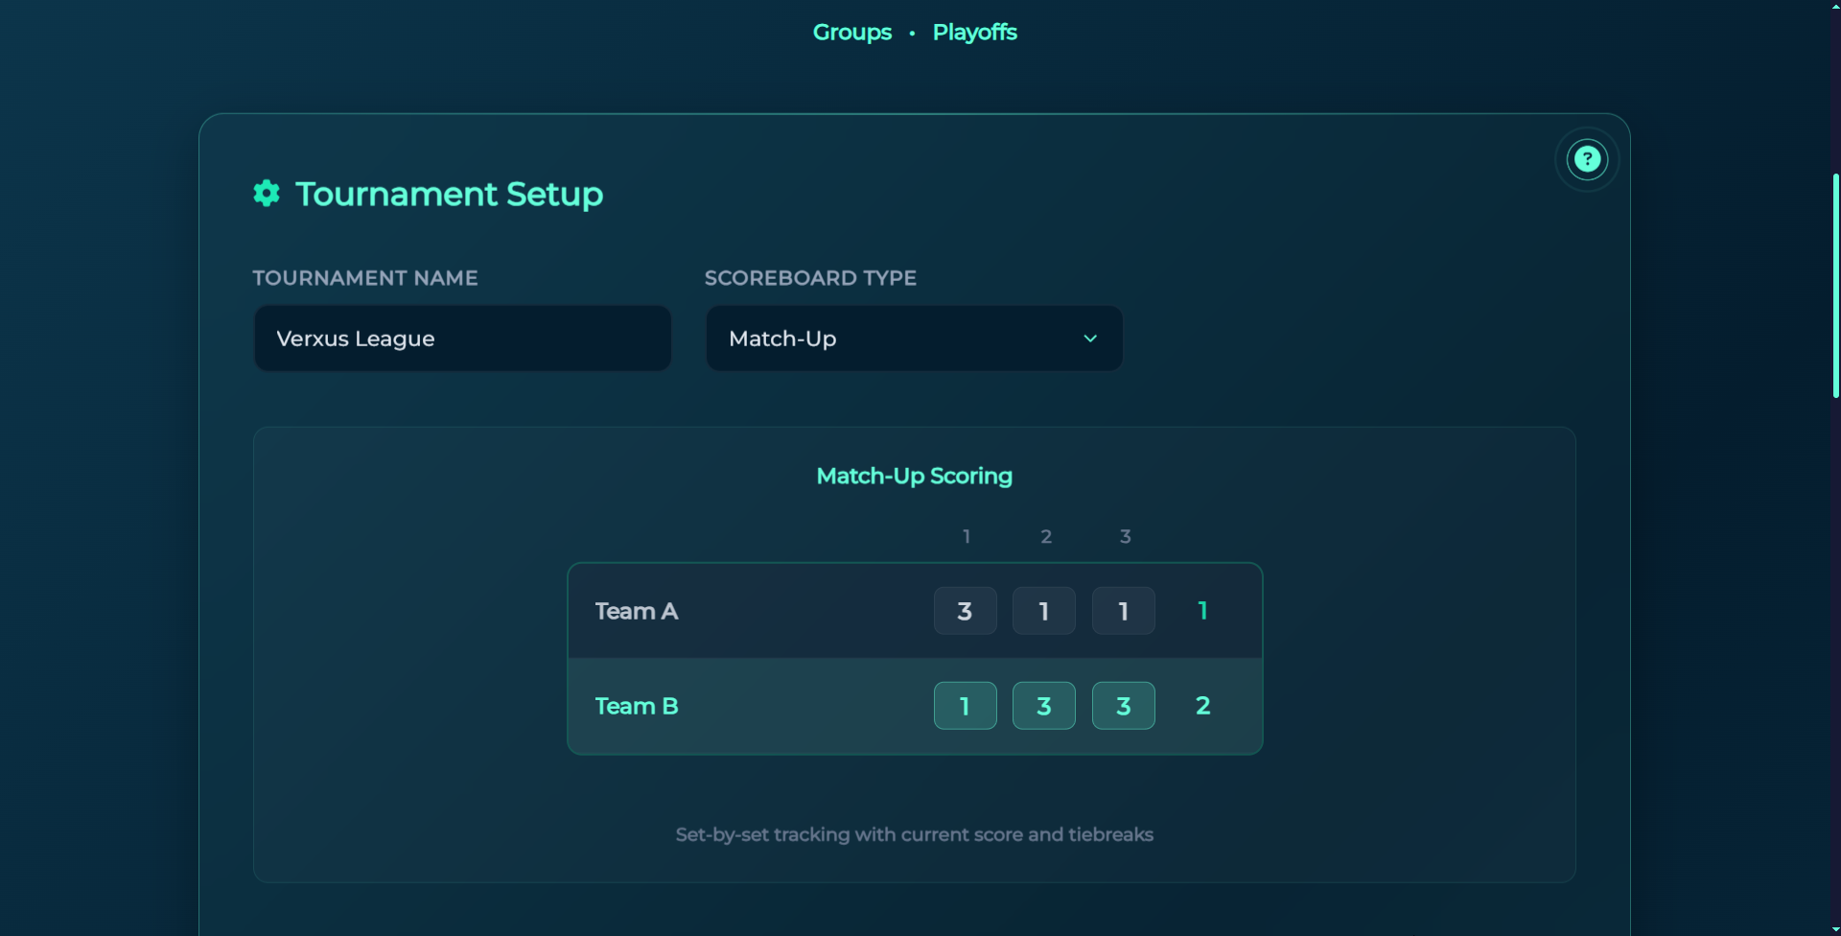
Task: Click the scrollbar down arrow
Action: 1834,928
